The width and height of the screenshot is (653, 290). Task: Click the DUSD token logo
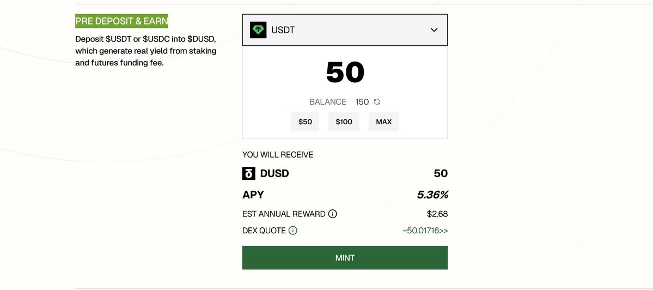pyautogui.click(x=248, y=173)
